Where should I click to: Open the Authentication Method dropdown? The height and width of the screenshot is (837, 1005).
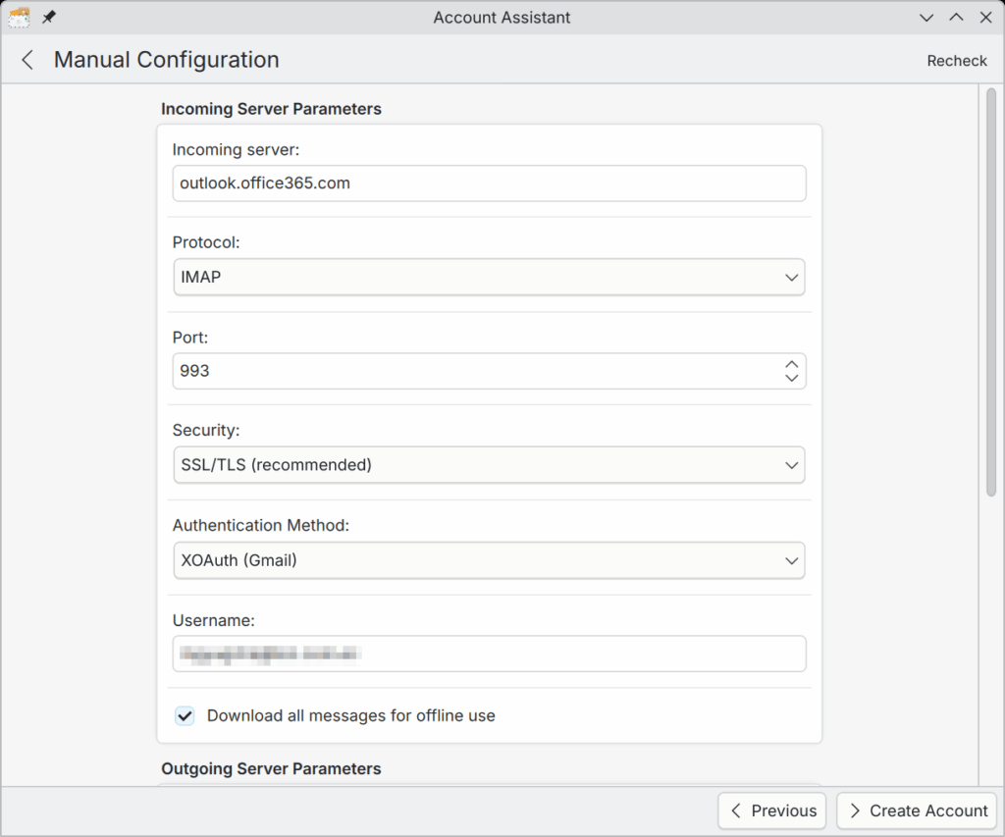[489, 560]
